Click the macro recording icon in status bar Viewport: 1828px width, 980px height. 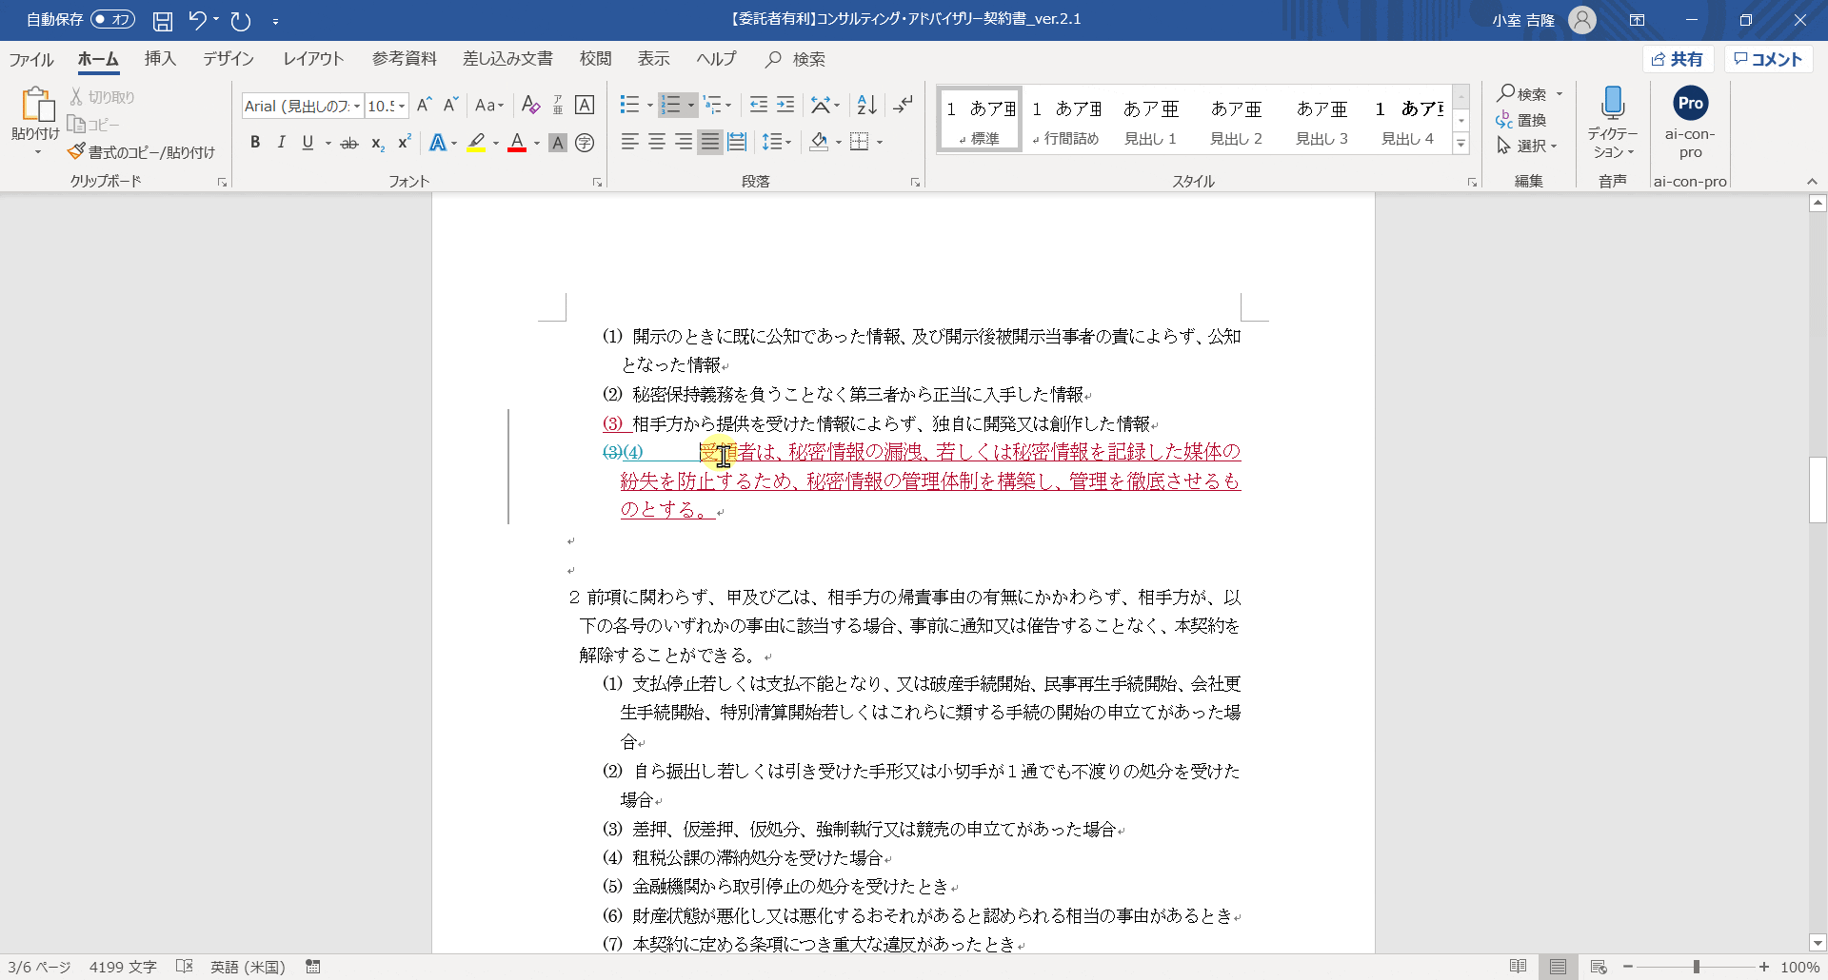313,967
